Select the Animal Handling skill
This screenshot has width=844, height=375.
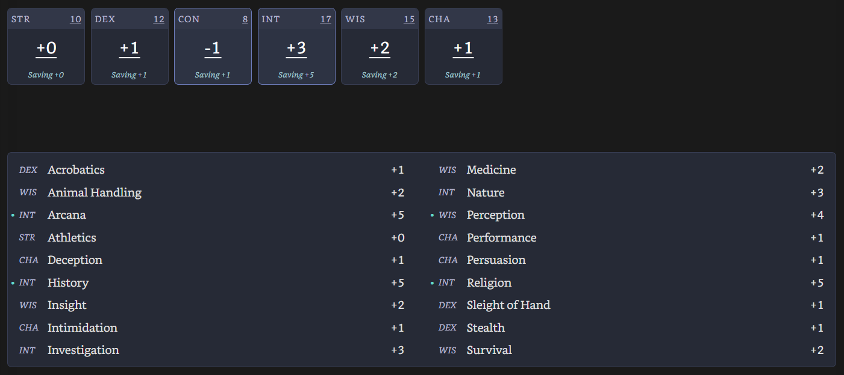coord(94,193)
